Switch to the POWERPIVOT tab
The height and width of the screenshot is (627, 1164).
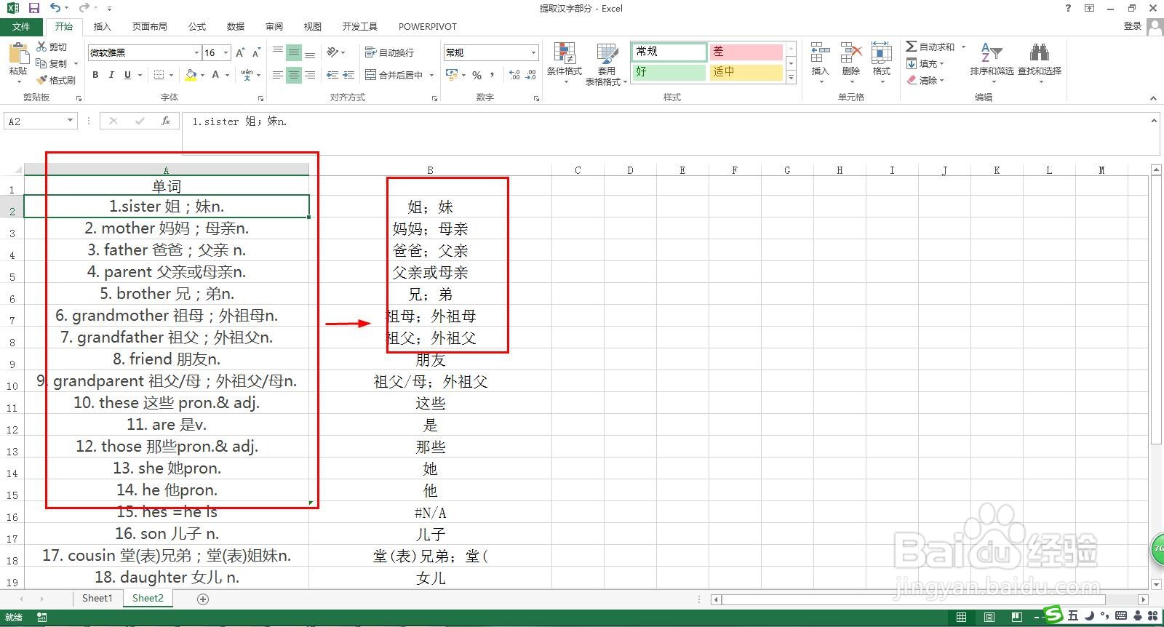[x=428, y=26]
